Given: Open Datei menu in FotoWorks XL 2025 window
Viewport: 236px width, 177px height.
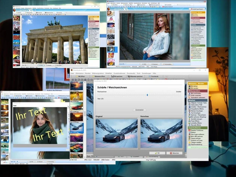Looking at the screenshot, I should click(x=72, y=73).
